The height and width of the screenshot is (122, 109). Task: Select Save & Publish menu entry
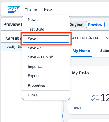click(x=46, y=57)
